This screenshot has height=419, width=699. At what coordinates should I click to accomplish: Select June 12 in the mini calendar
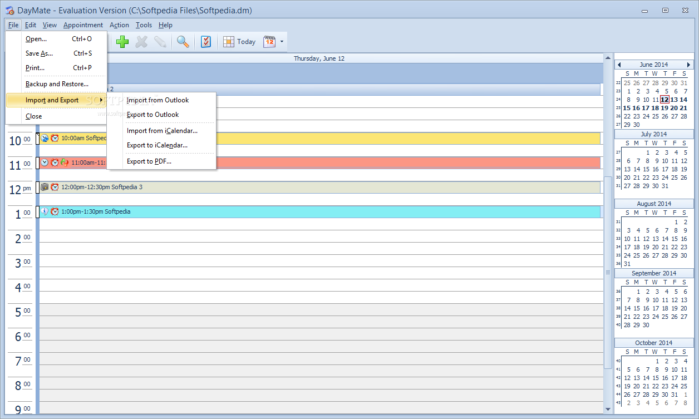[664, 100]
